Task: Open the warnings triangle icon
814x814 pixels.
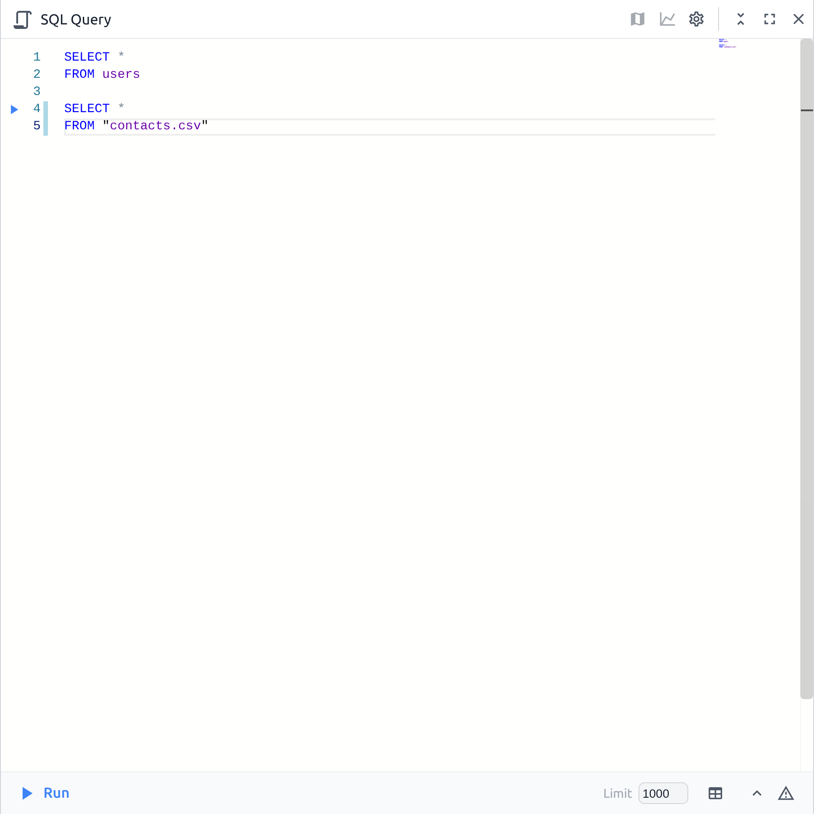Action: tap(786, 793)
